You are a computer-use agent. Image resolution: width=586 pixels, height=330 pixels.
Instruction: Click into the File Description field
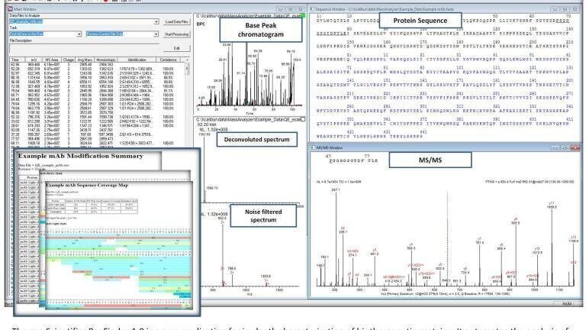(85, 49)
